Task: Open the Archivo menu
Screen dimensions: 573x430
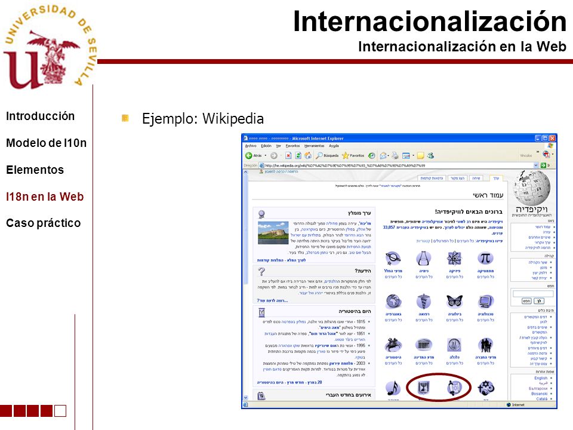Action: pos(251,146)
